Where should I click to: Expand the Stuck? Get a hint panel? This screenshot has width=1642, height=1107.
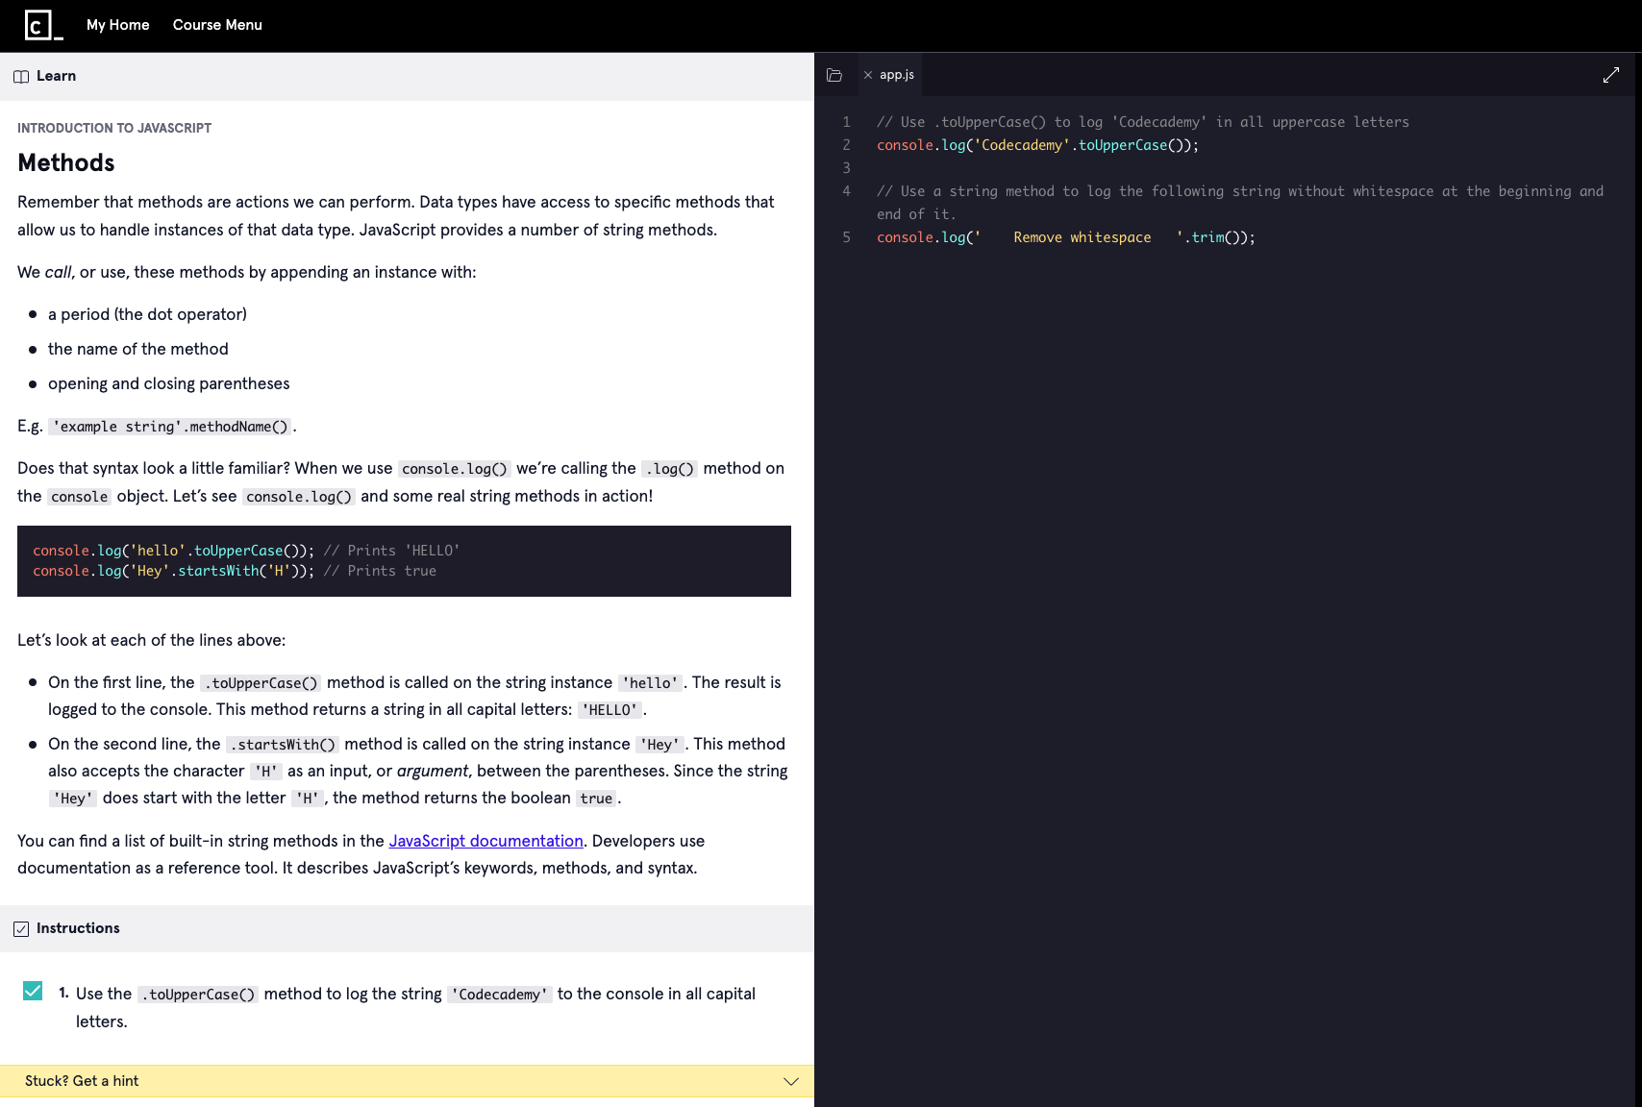click(407, 1081)
